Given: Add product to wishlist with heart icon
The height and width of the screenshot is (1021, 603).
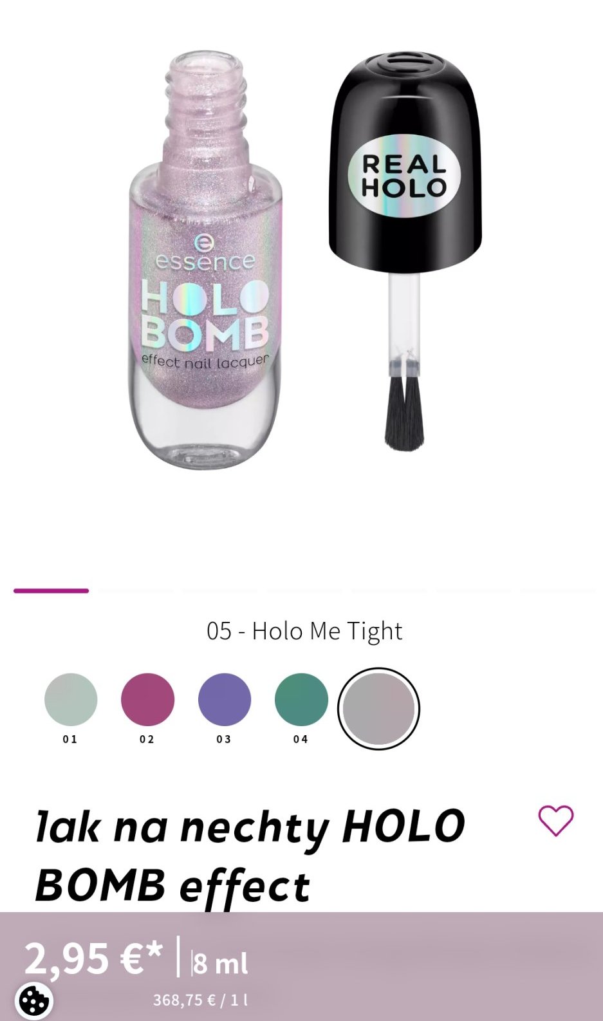Looking at the screenshot, I should (556, 821).
